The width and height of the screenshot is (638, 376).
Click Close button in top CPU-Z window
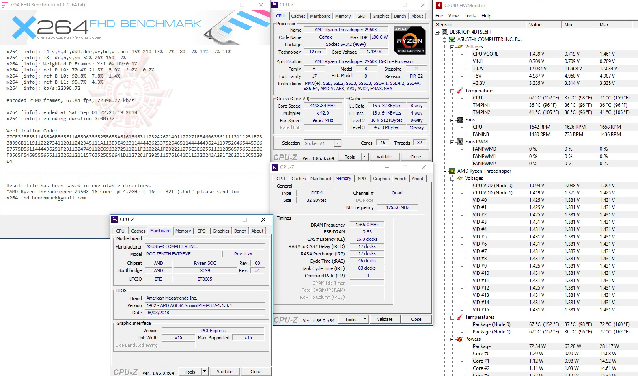[x=416, y=157]
